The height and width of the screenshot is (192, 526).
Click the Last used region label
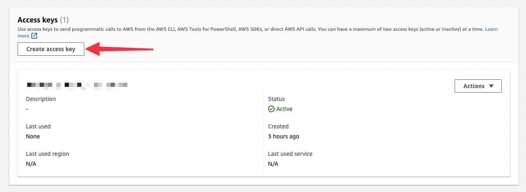(48, 154)
